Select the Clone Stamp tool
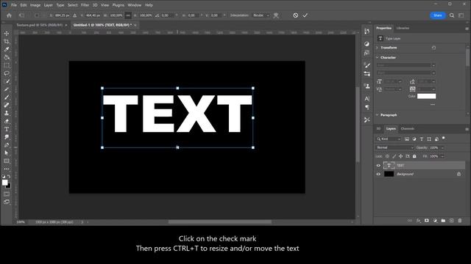Viewport: 471px width, 264px height. [7, 113]
